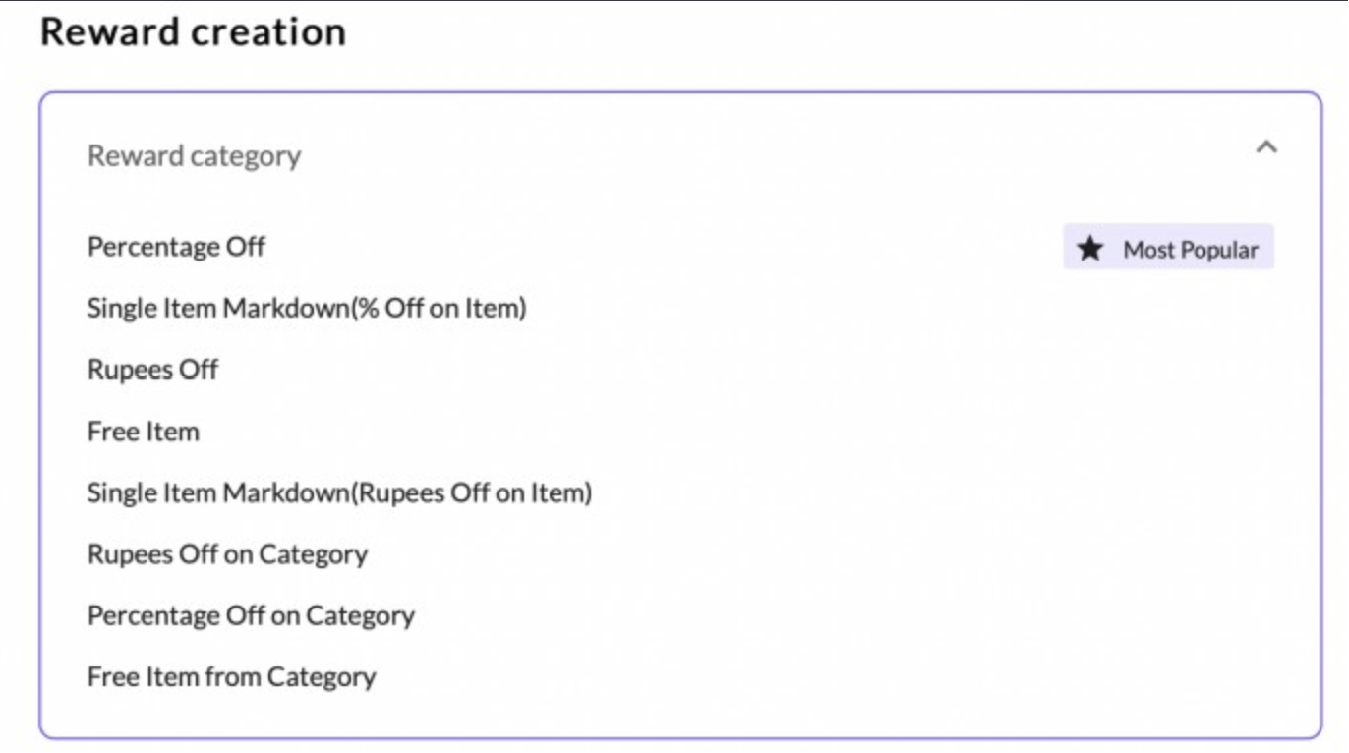Close the open Reward category list via its arrow
Viewport: 1349px width, 753px height.
(x=1266, y=148)
